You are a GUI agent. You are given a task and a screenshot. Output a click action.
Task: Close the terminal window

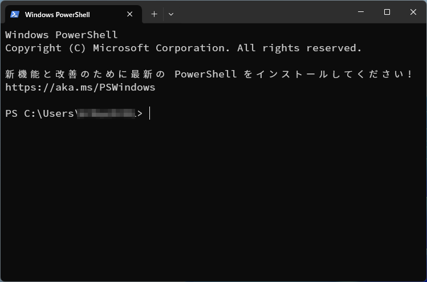413,12
